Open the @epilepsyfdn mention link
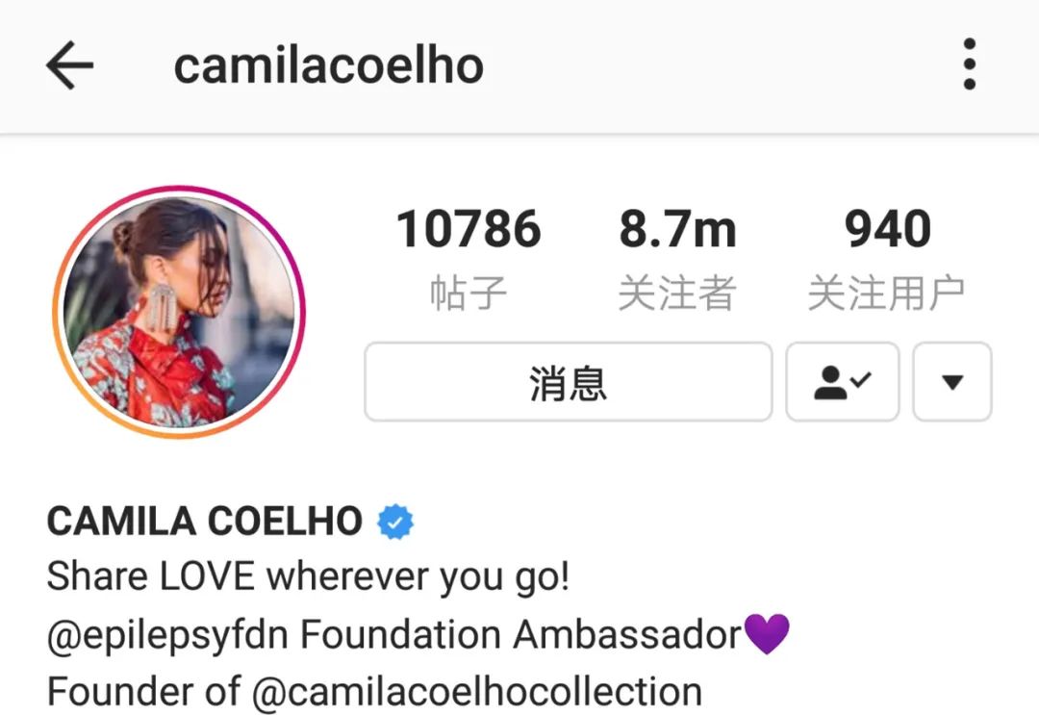The height and width of the screenshot is (715, 1039). click(168, 635)
